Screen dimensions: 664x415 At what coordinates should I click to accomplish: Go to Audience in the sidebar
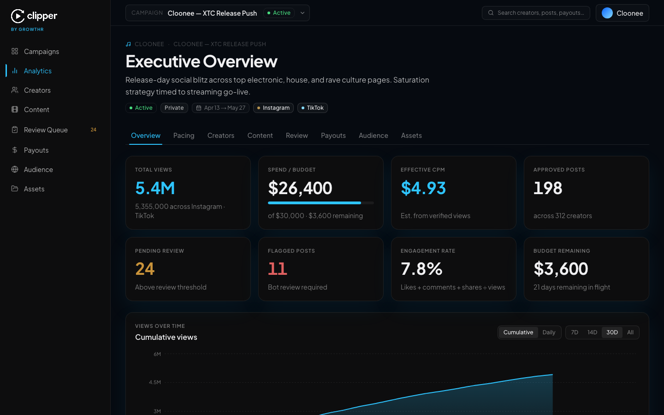[55, 169]
